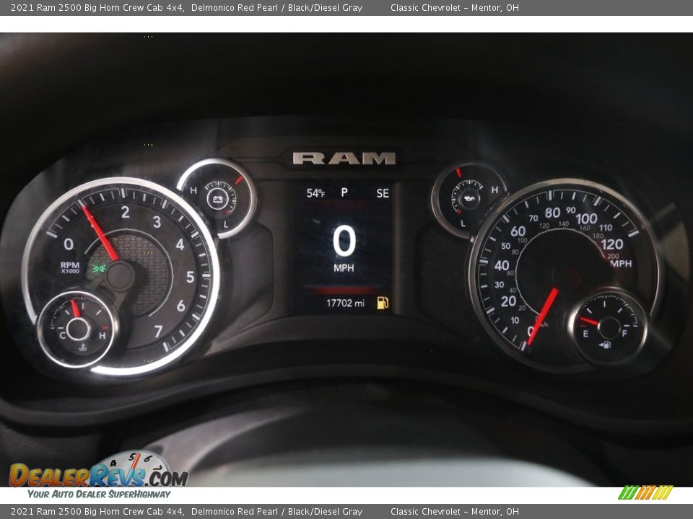Click the coolant temperature icon in small gauge
Image resolution: width=693 pixels, height=519 pixels.
tap(82, 348)
